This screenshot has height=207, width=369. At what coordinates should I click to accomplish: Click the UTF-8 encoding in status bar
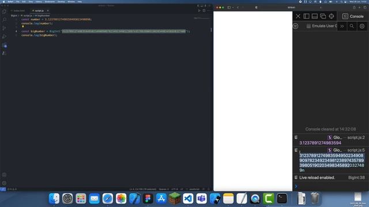coord(174,189)
